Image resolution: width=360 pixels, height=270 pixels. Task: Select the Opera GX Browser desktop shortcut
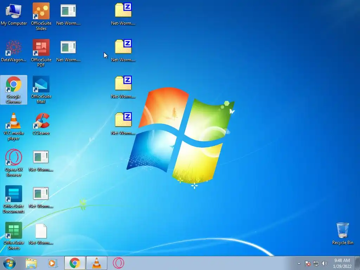pyautogui.click(x=14, y=163)
